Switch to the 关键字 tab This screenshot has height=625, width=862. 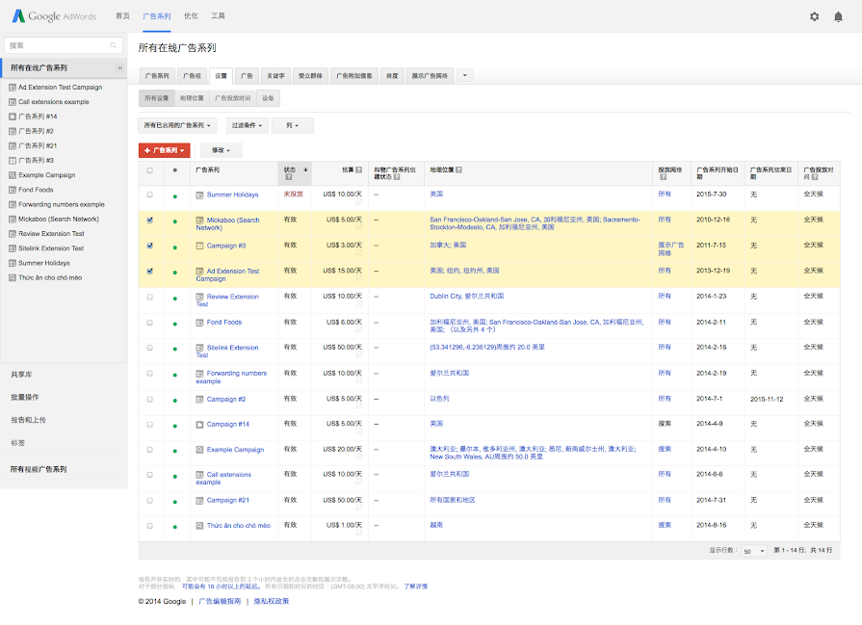pyautogui.click(x=275, y=75)
